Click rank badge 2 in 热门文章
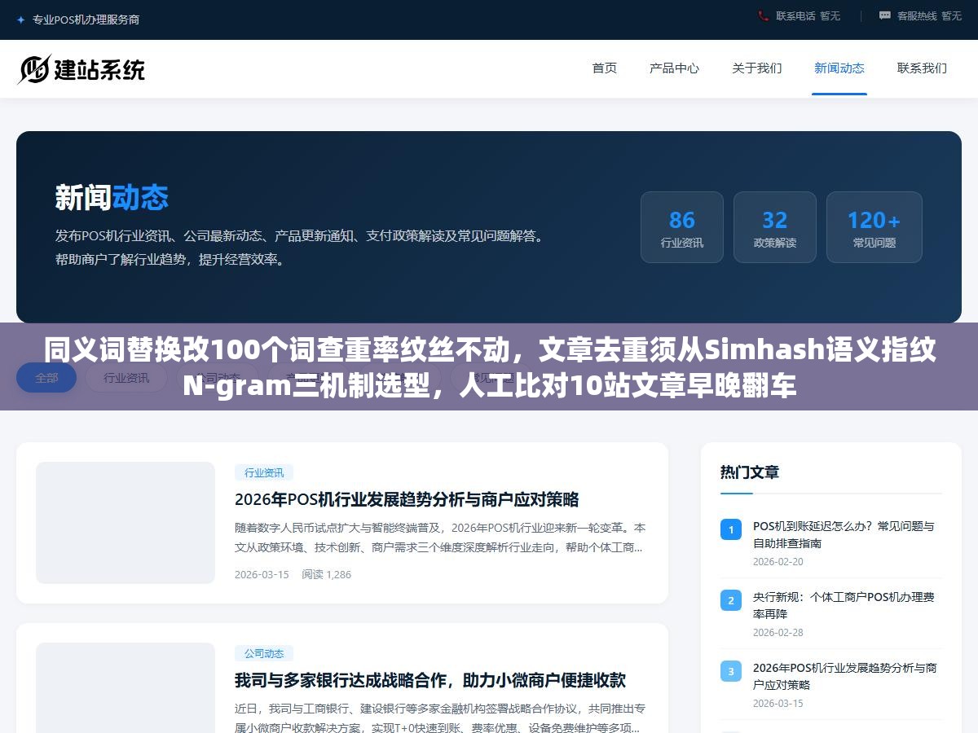 tap(731, 600)
